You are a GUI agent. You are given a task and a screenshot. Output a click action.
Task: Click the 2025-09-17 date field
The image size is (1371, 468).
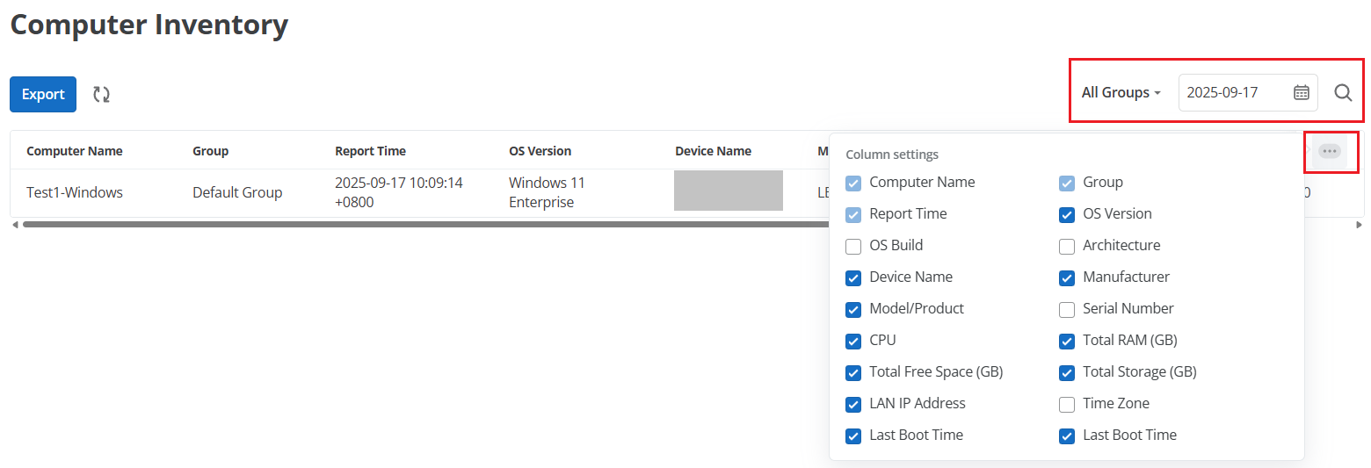1248,92
